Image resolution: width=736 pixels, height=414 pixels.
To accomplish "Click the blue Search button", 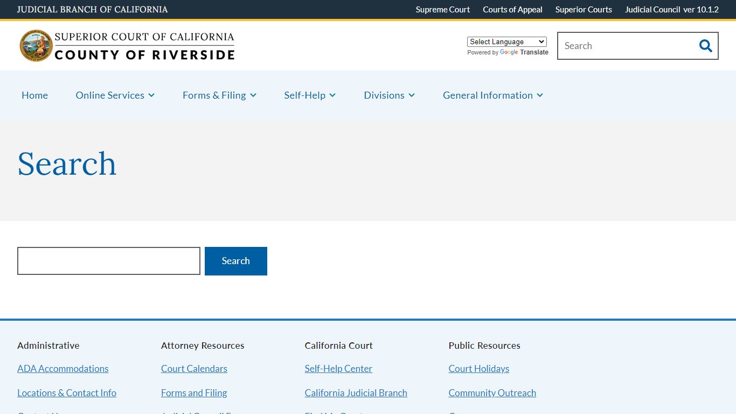I will [236, 261].
